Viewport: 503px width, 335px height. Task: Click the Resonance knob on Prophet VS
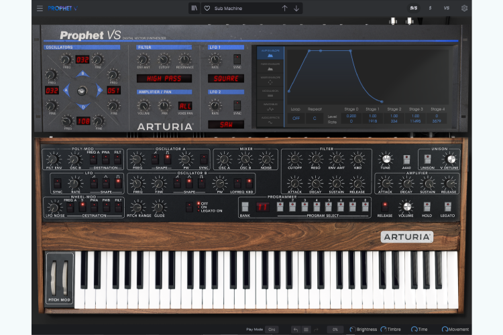pyautogui.click(x=184, y=60)
